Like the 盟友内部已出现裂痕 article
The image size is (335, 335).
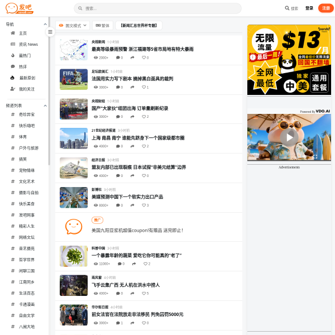click(x=144, y=176)
